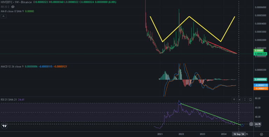Click the TradingView logo

click(5, 126)
